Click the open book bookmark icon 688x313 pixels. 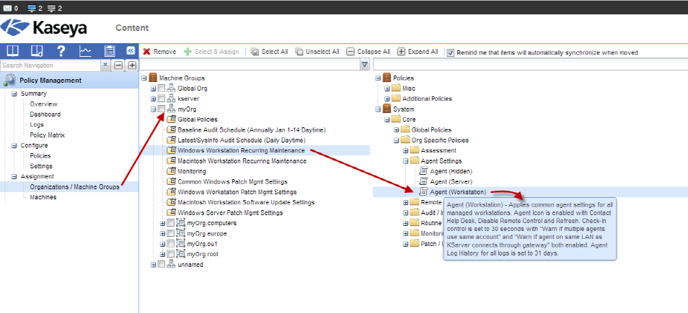(x=12, y=51)
